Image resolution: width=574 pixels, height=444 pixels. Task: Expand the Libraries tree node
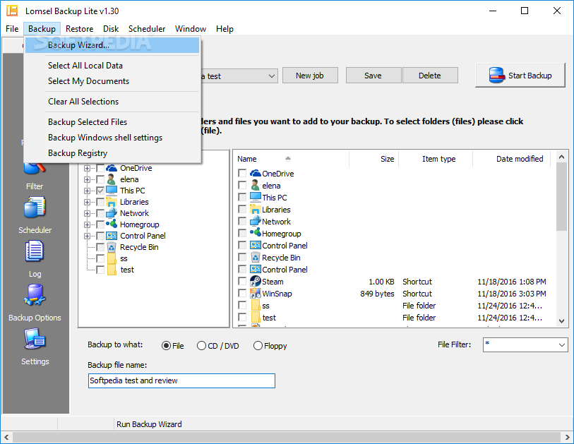coord(87,202)
